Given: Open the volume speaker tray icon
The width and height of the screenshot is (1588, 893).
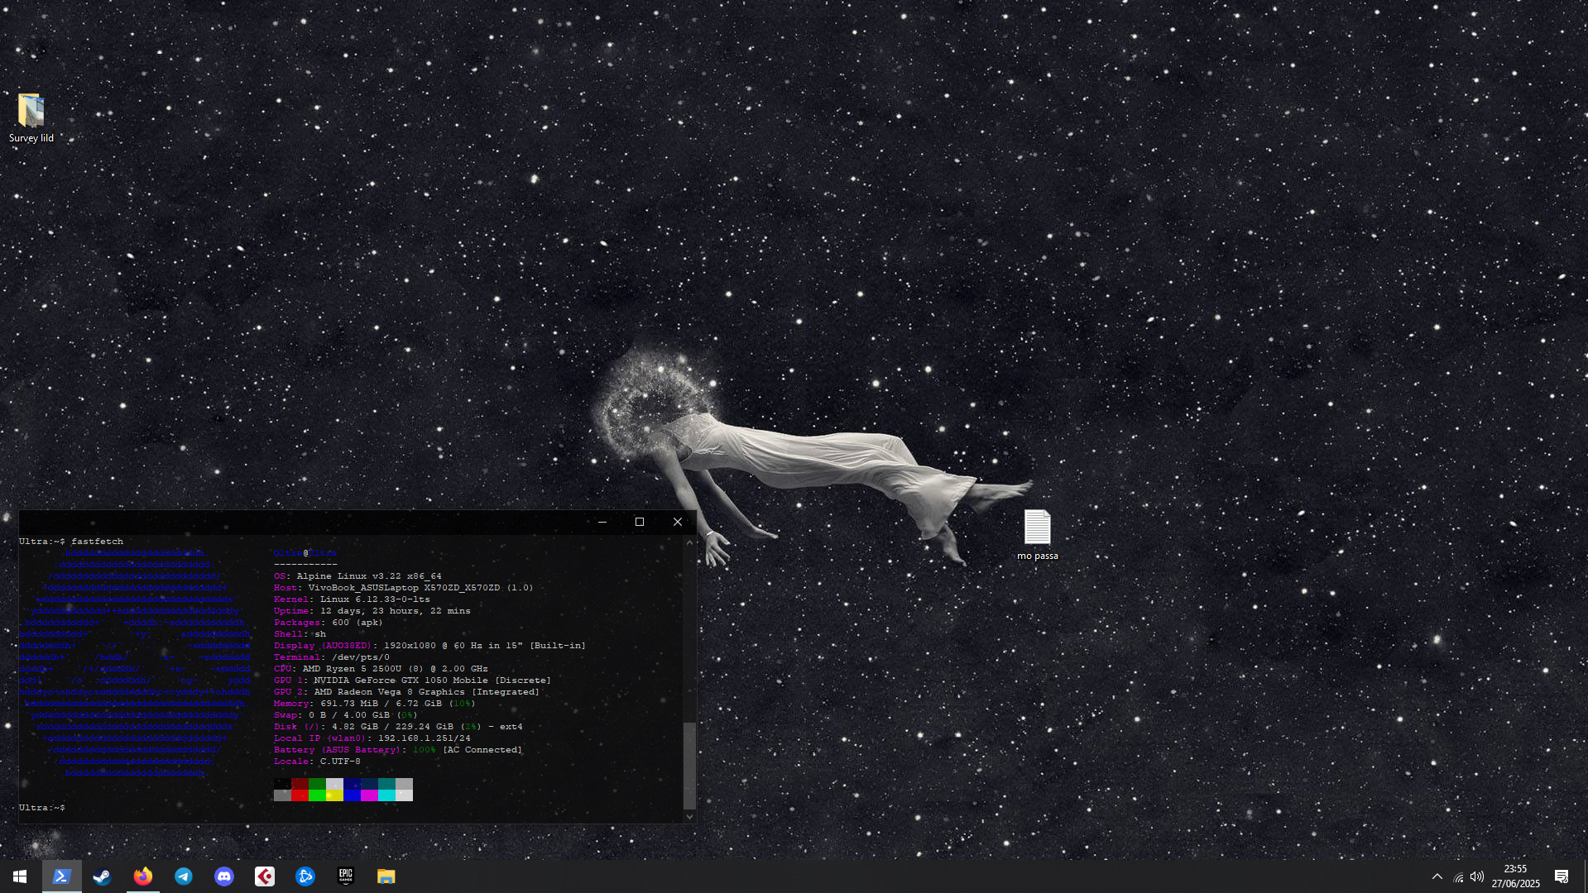Looking at the screenshot, I should pyautogui.click(x=1477, y=876).
